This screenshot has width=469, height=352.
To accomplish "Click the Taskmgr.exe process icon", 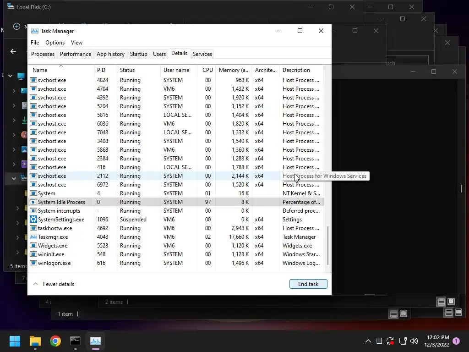I will click(x=33, y=237).
